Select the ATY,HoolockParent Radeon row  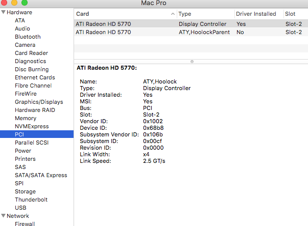point(191,32)
